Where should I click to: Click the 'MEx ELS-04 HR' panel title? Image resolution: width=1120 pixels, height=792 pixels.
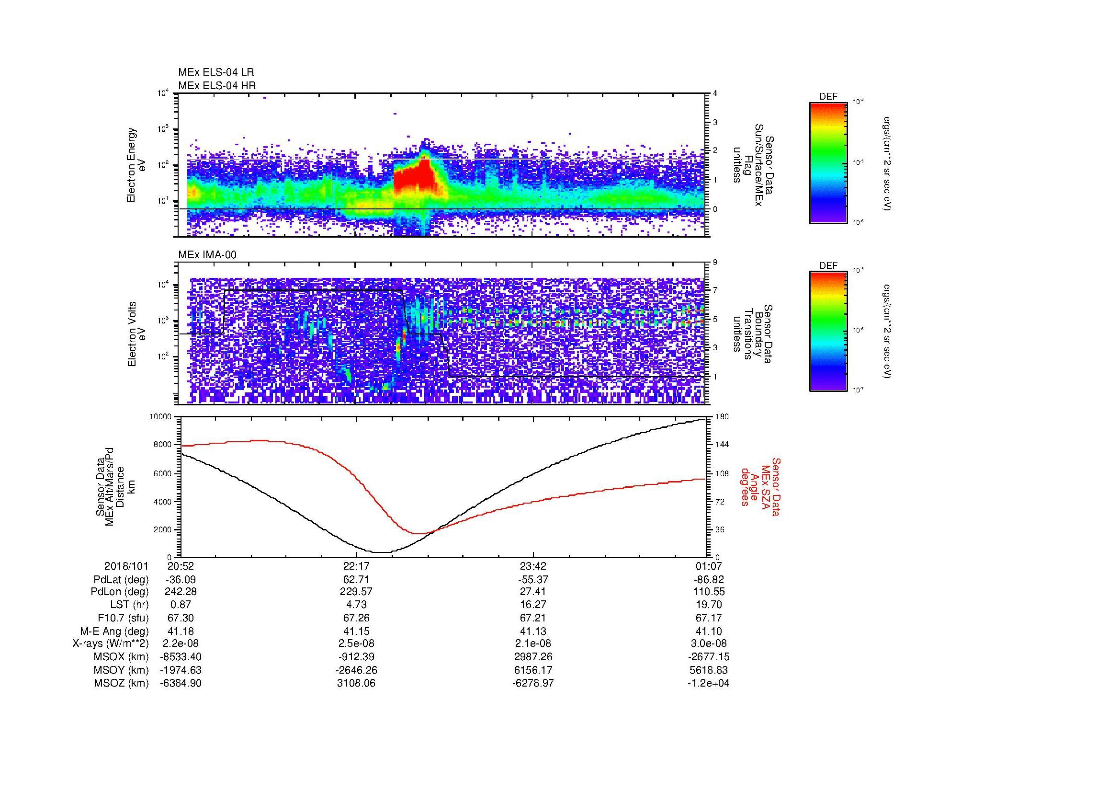(x=217, y=86)
